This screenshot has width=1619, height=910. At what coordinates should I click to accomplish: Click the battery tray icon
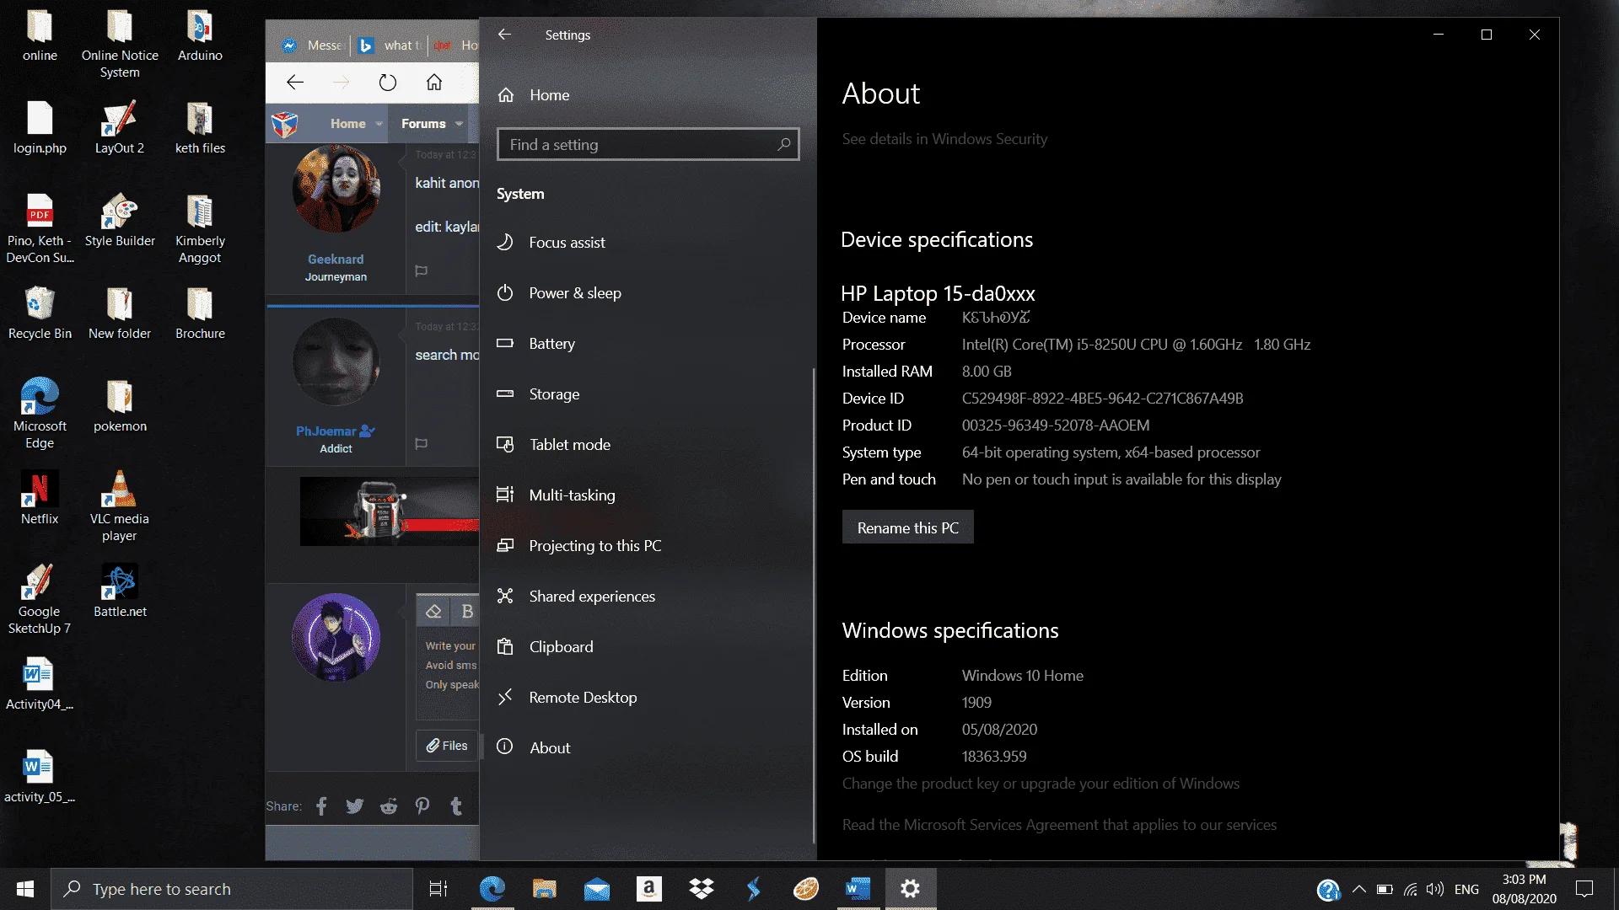(1384, 889)
